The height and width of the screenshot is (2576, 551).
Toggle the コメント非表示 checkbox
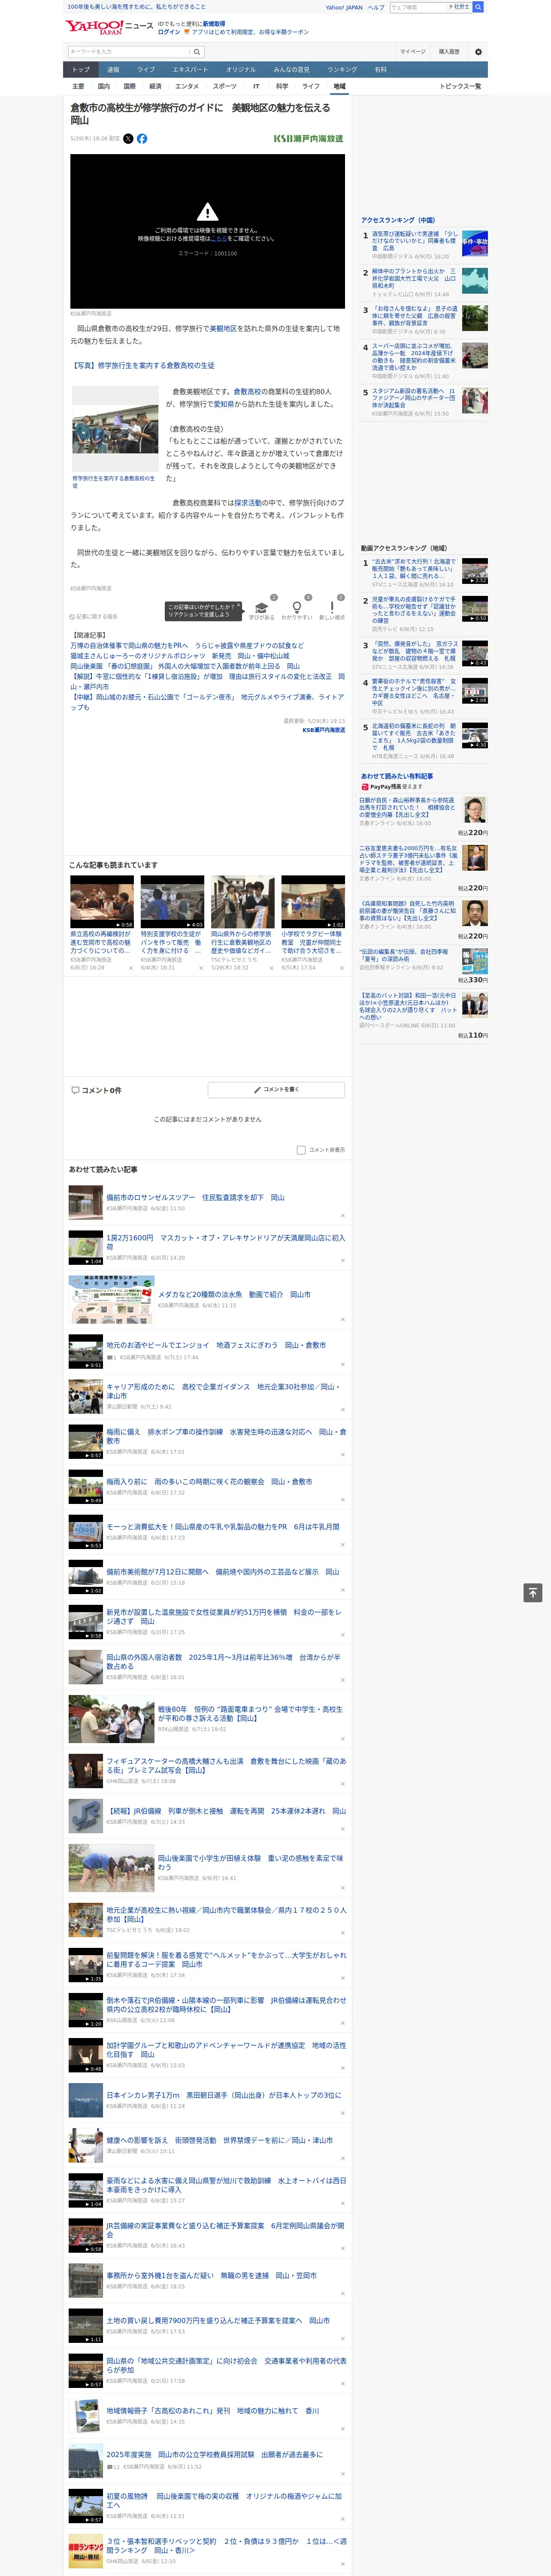(x=301, y=1150)
